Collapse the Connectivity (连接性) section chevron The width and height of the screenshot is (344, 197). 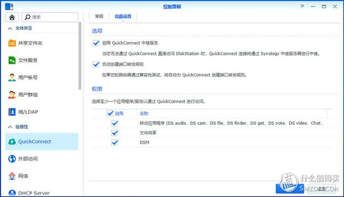pos(10,127)
